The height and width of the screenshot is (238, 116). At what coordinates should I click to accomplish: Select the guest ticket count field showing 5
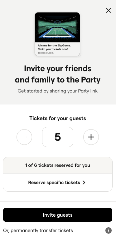58,137
